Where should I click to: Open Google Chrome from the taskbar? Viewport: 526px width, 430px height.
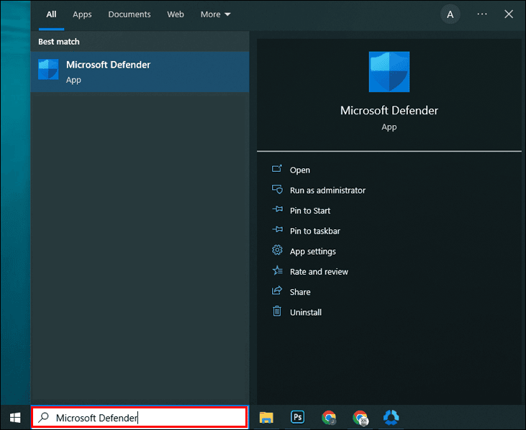(329, 417)
